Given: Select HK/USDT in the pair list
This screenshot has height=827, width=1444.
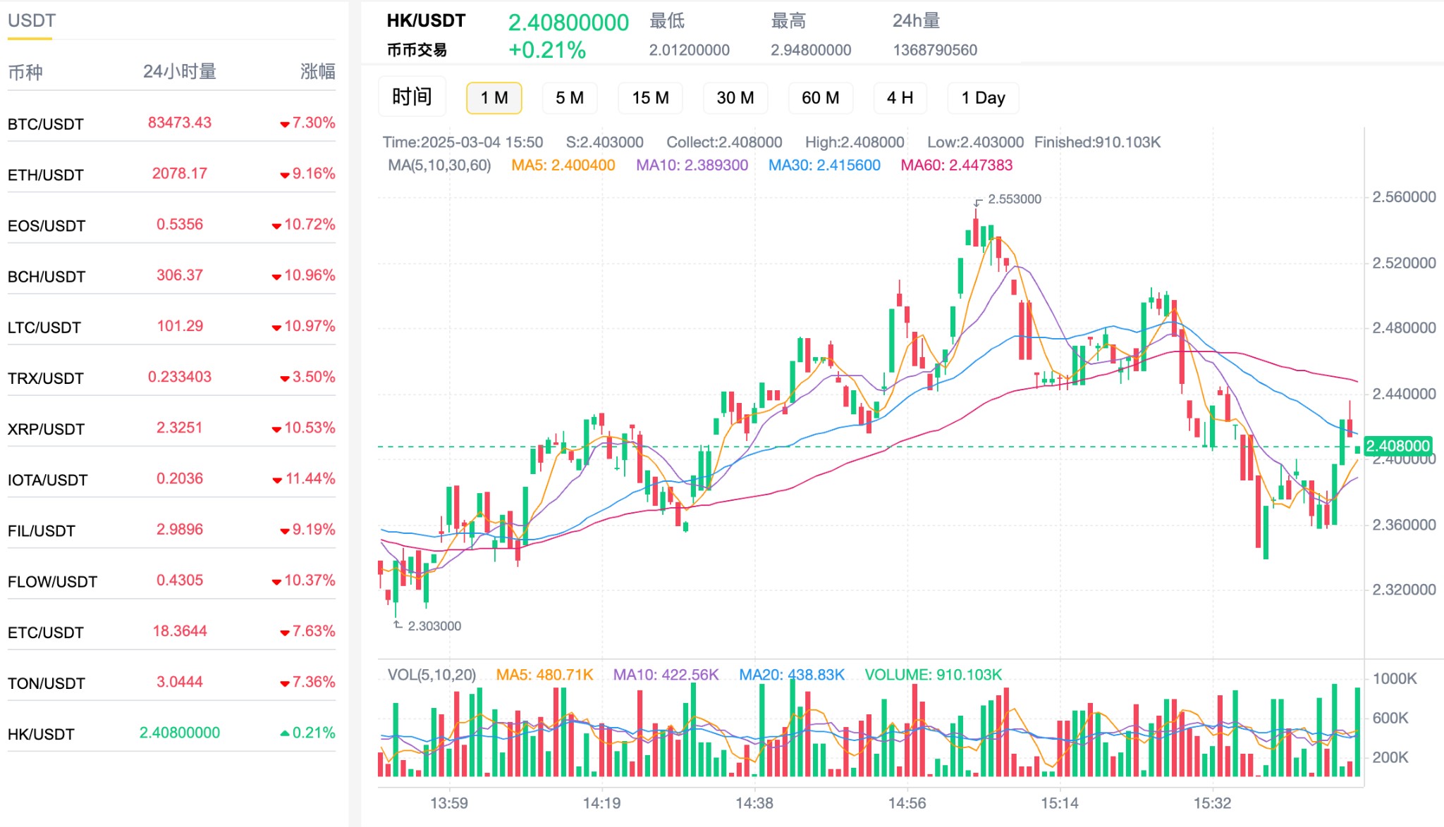Looking at the screenshot, I should [x=171, y=733].
